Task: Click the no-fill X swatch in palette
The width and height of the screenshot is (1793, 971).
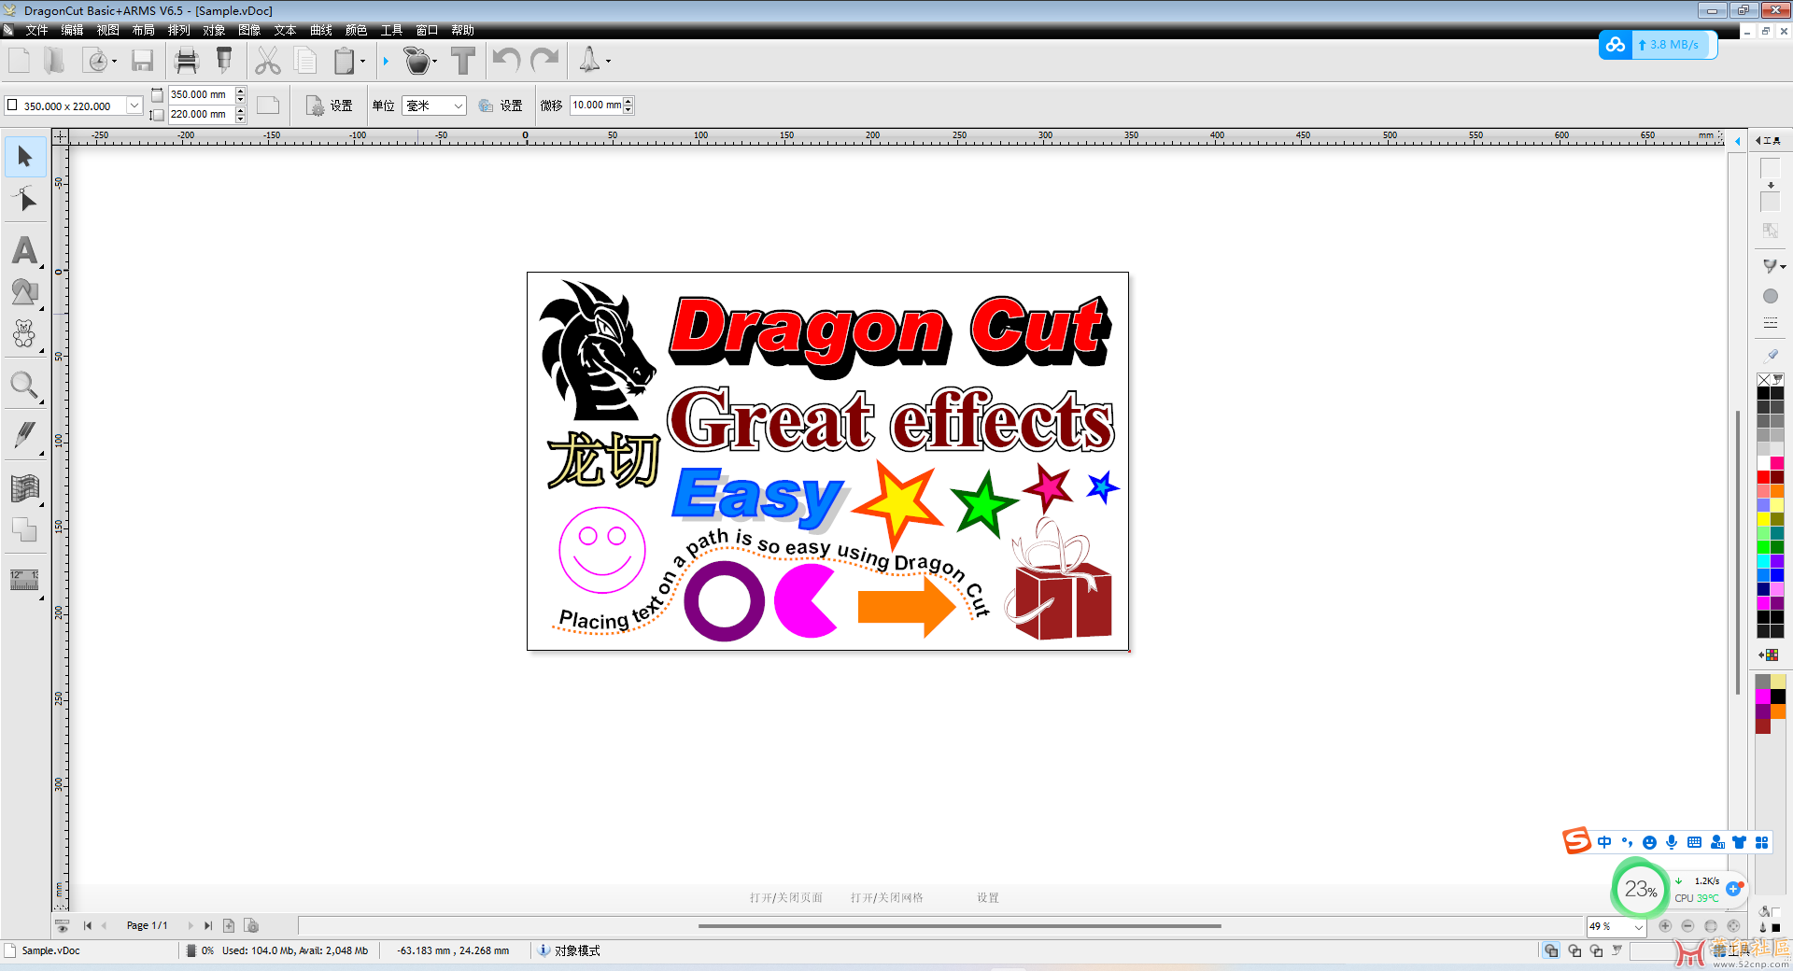Action: click(1764, 379)
